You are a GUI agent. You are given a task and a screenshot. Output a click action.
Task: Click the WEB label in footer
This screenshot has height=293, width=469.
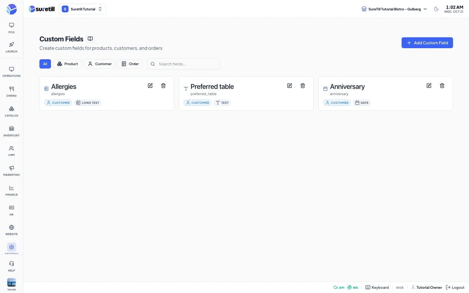coord(400,287)
